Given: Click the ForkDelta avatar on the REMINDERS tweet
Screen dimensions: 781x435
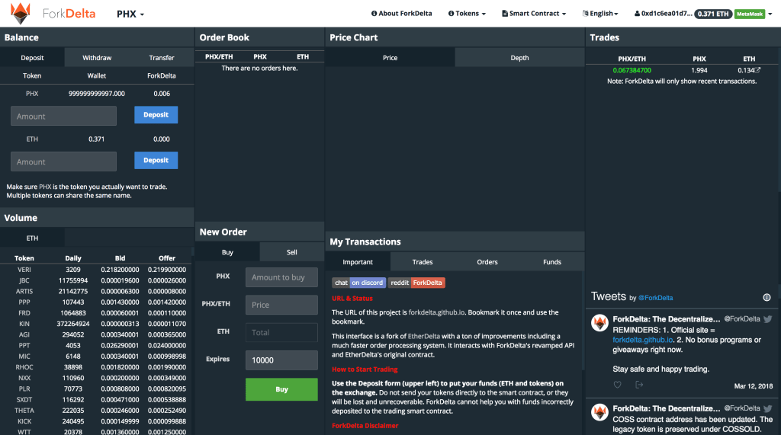Looking at the screenshot, I should [599, 323].
